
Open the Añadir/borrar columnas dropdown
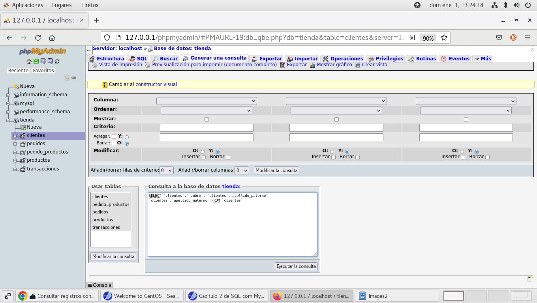click(x=242, y=170)
